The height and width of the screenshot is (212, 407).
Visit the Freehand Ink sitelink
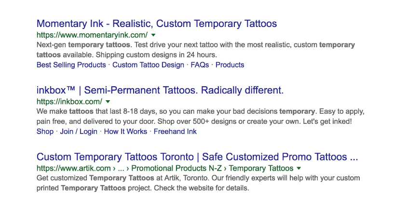click(175, 132)
